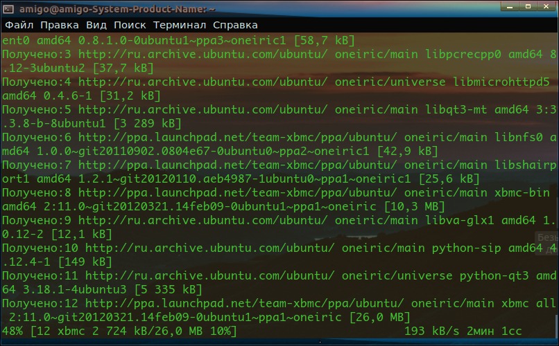
Task: Click the version text 0.4.6-1
Action: [68, 96]
